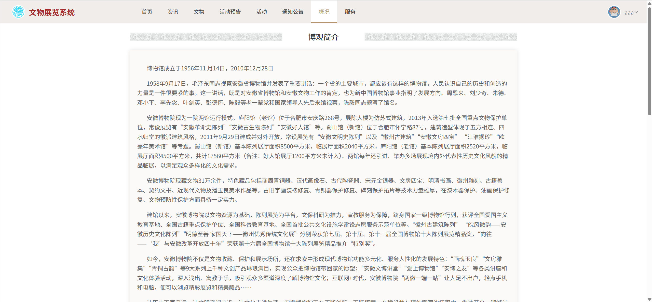Image resolution: width=652 pixels, height=302 pixels.
Task: Open the aaa username menu
Action: 629,12
